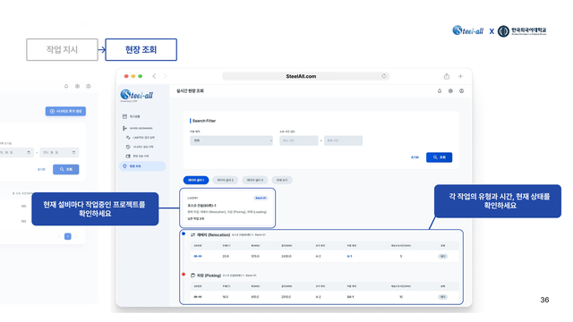Viewport: 573px width, 322px height.
Task: Click the end date field in left window
Action: click(x=59, y=152)
